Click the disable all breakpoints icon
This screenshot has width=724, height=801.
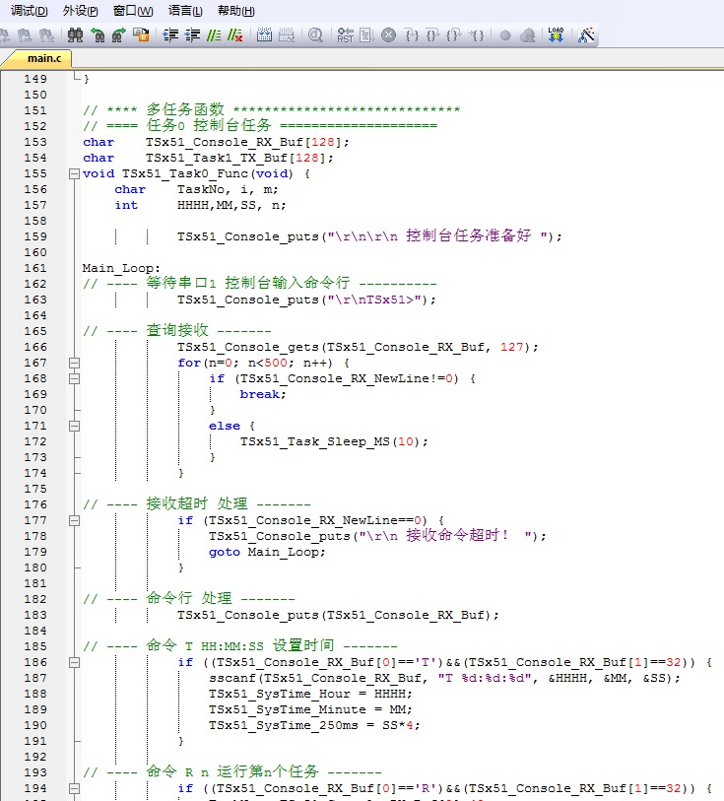pos(527,35)
